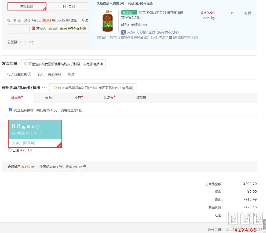This screenshot has width=266, height=233.
Task: Click the 总商品金额 ¥209.70 value
Action: [x=250, y=184]
